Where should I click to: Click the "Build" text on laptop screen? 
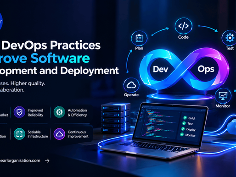click(191, 118)
